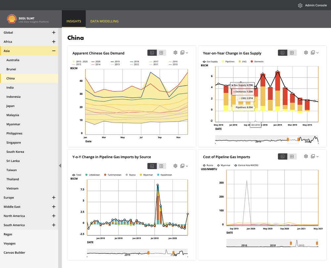Viewport: 331px width, 268px height.
Task: Click table view icon on Pipeline Imports by Source
Action: point(161,166)
